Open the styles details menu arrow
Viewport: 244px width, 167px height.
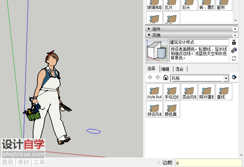click(x=234, y=77)
